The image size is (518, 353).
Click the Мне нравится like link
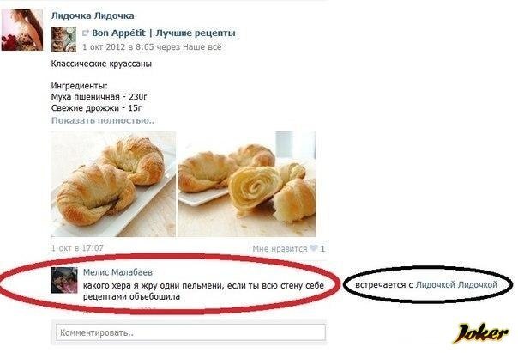(280, 249)
